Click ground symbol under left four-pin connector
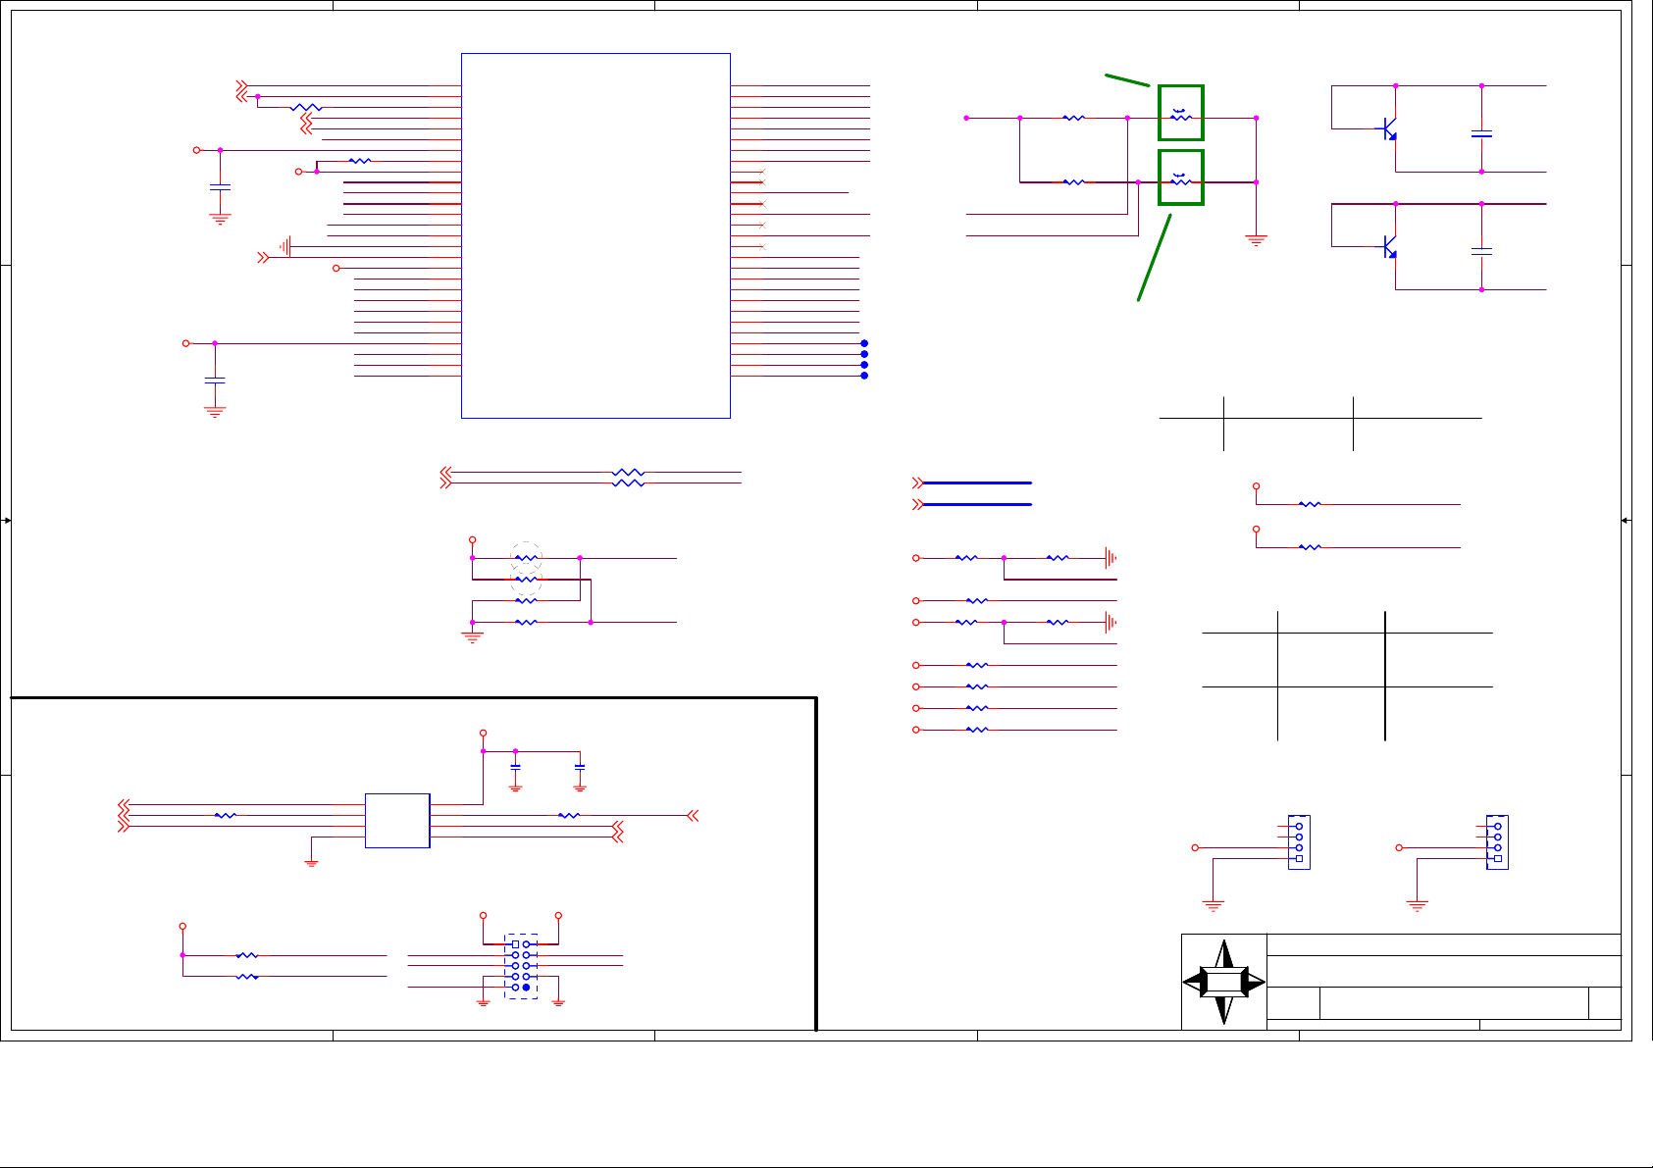Screen dimensions: 1653x1168 tap(1214, 905)
